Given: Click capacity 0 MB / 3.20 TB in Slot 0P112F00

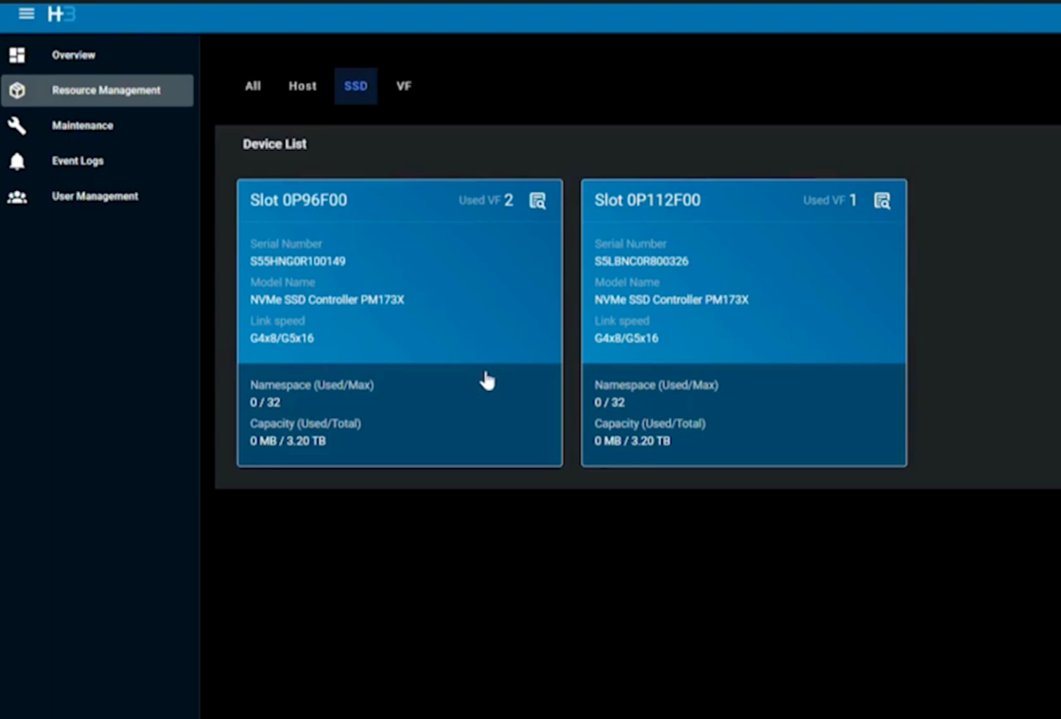Looking at the screenshot, I should pyautogui.click(x=633, y=441).
